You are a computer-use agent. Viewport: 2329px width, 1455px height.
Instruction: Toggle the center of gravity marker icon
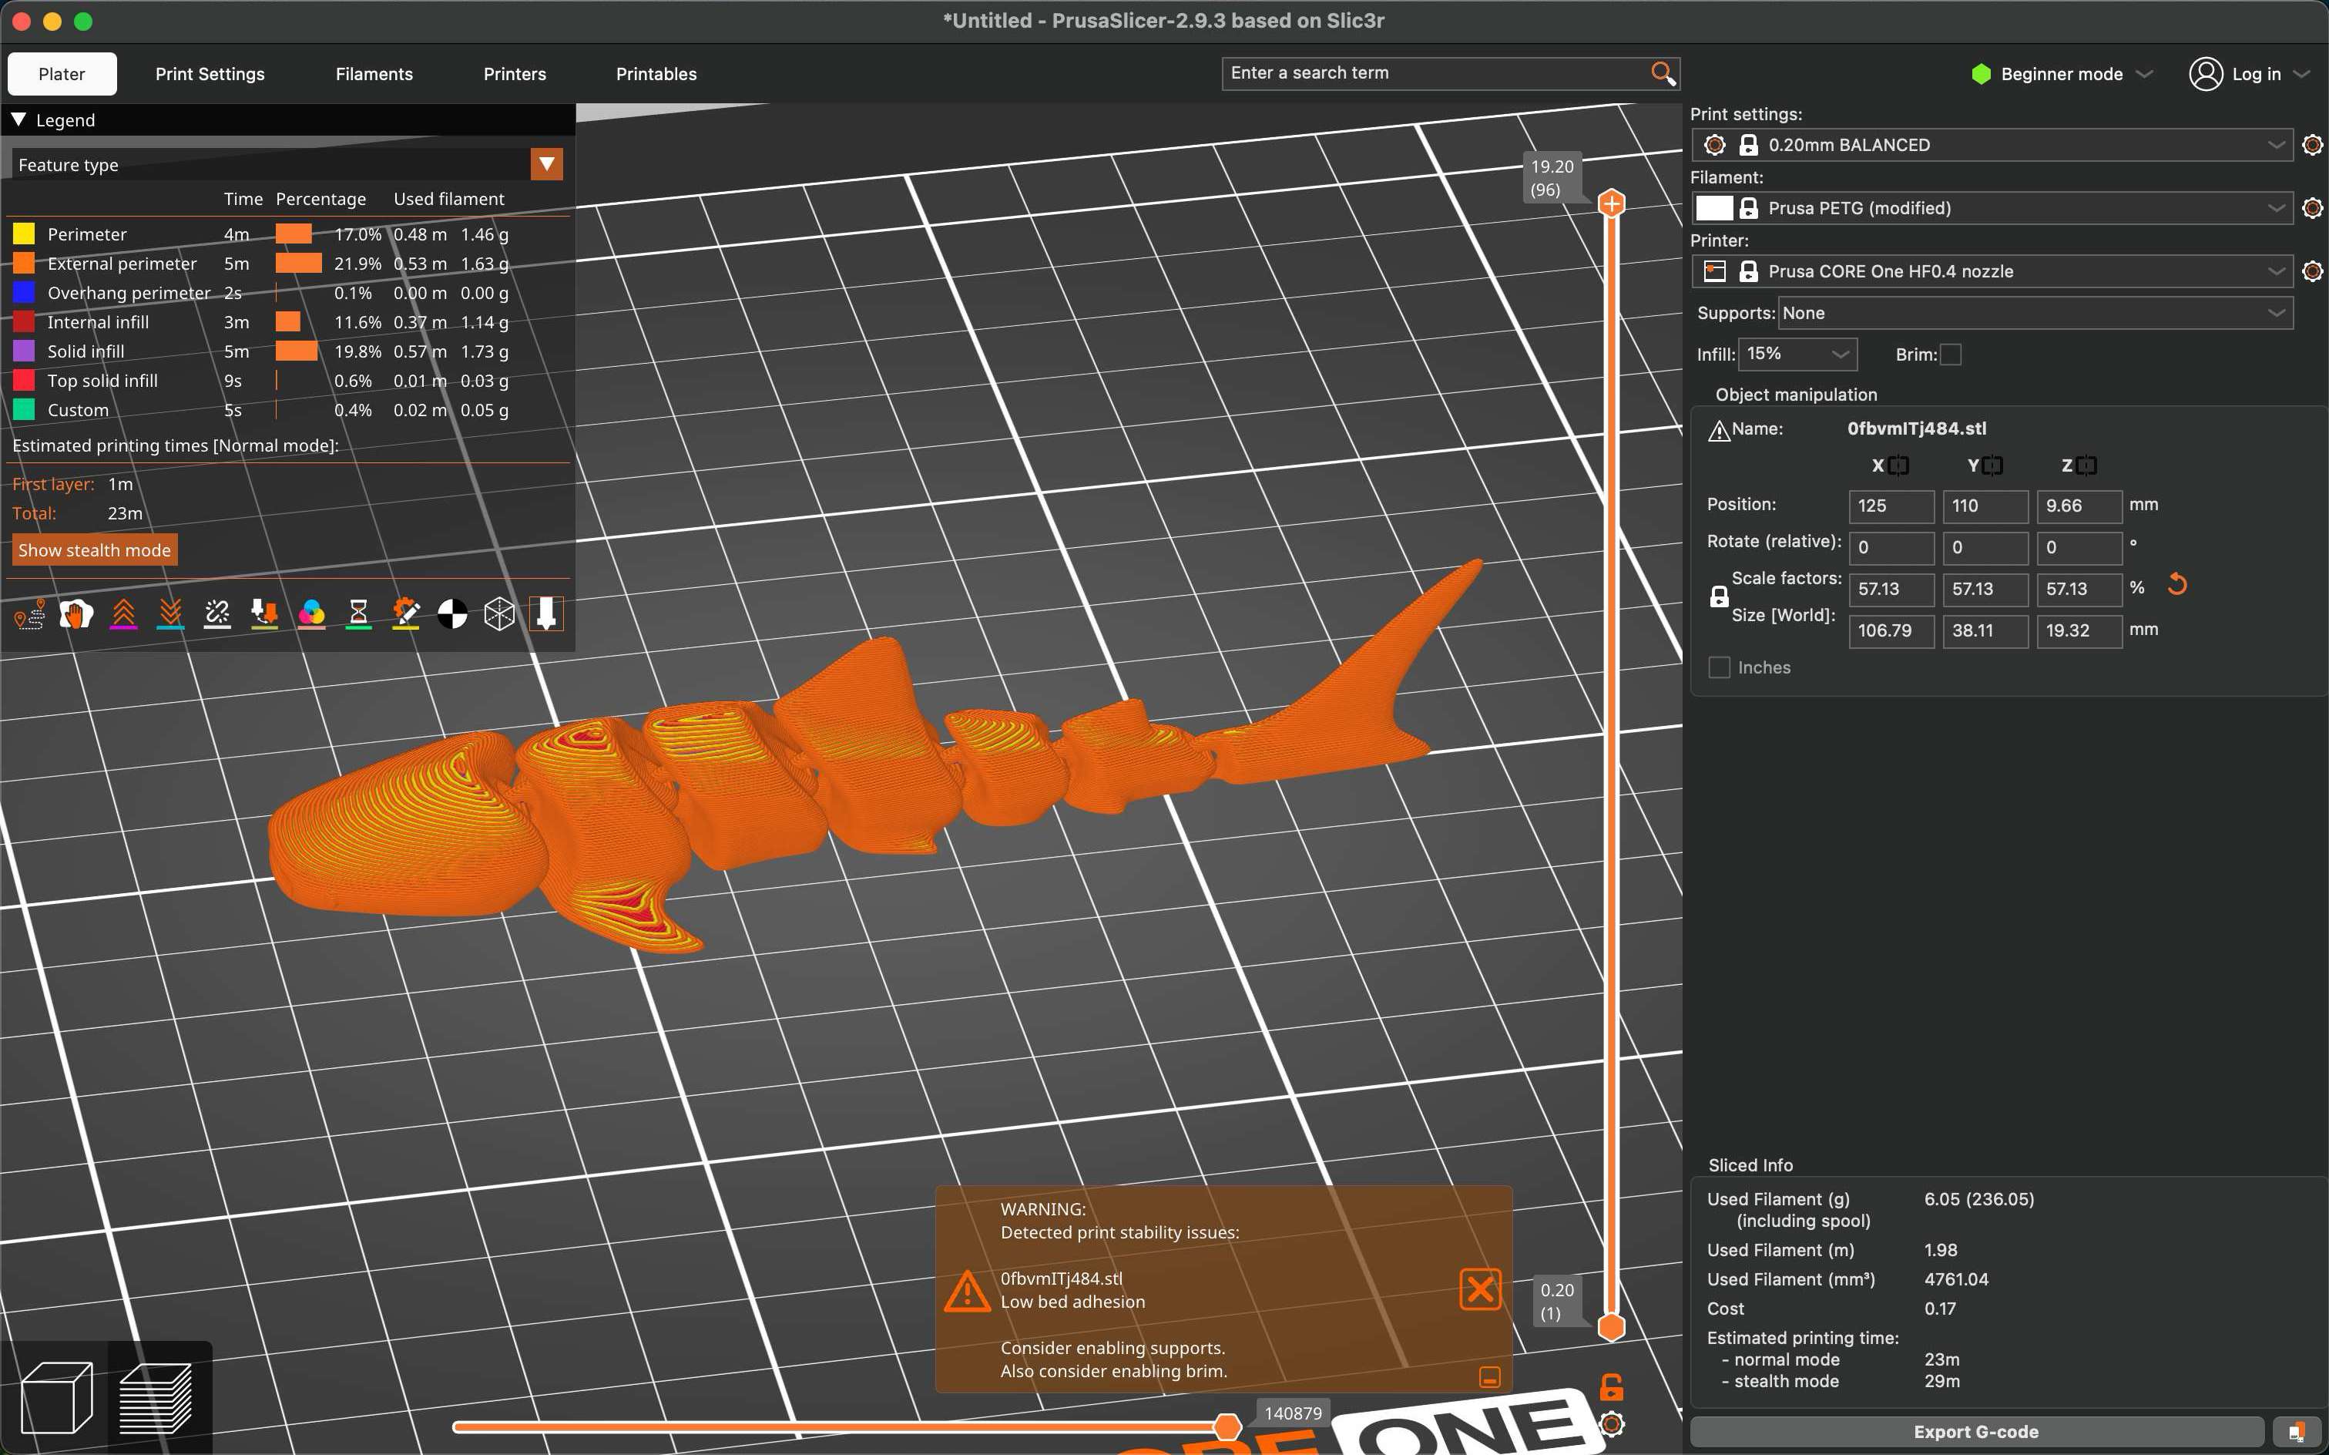click(452, 614)
